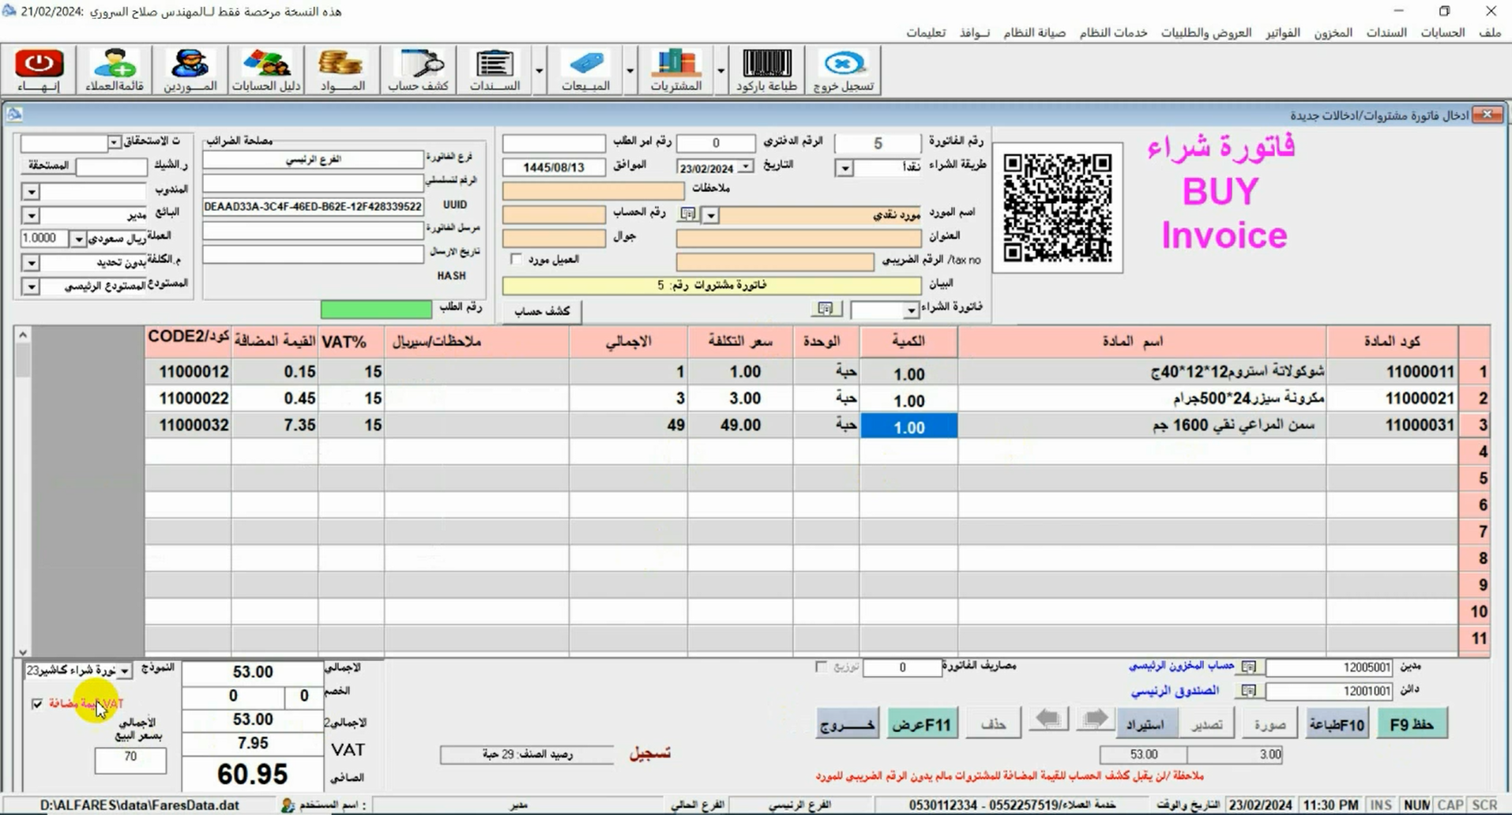Viewport: 1512px width, 815px height.
Task: Open the chart of accounts icon
Action: pyautogui.click(x=266, y=69)
